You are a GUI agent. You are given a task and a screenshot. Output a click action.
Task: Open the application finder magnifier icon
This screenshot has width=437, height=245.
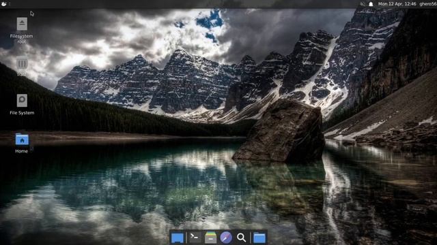(241, 238)
